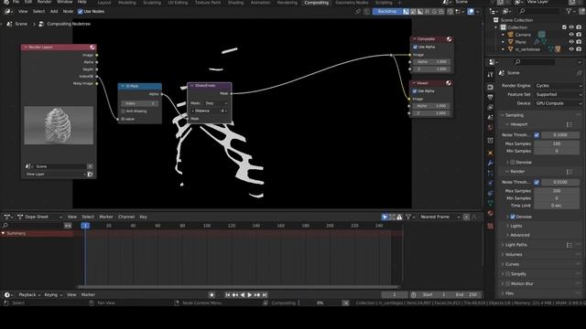Hide the rc_vertebrae object in outliner
This screenshot has height=329, width=586.
click(571, 49)
